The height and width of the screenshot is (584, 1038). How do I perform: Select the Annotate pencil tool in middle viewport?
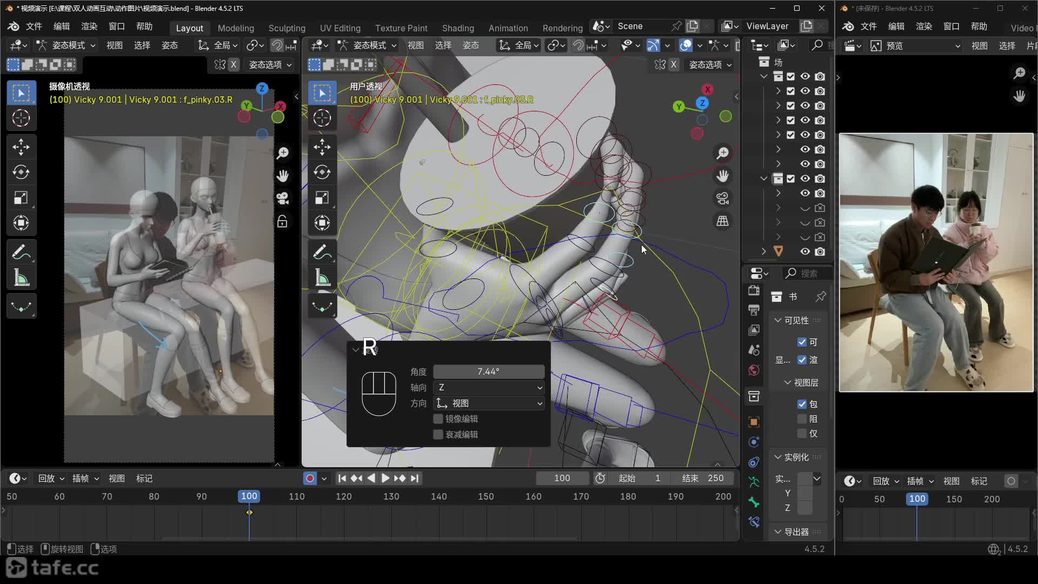coord(322,252)
